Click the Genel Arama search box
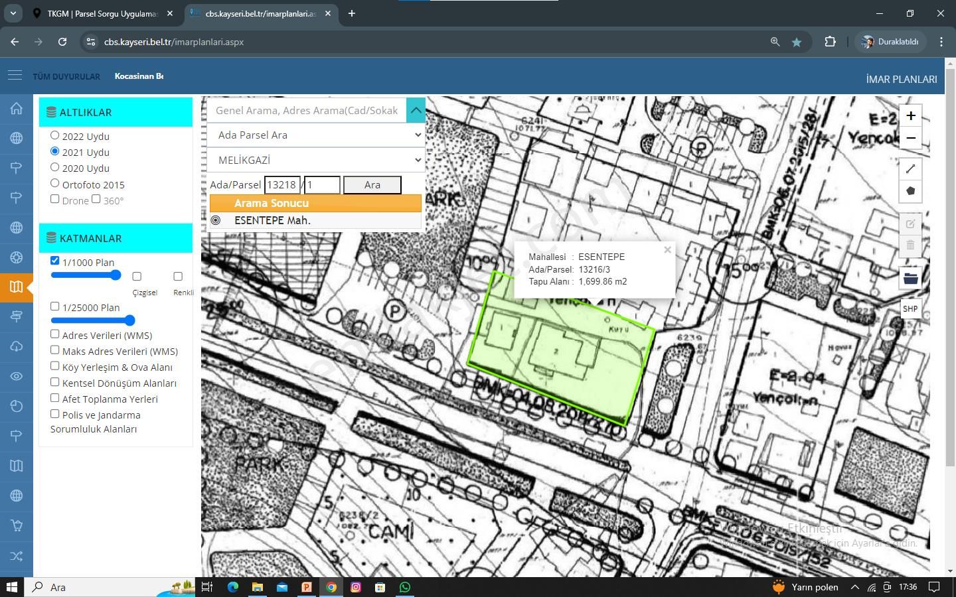 click(x=307, y=110)
